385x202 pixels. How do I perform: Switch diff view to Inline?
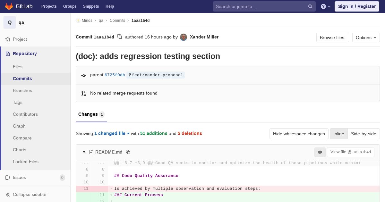338,134
